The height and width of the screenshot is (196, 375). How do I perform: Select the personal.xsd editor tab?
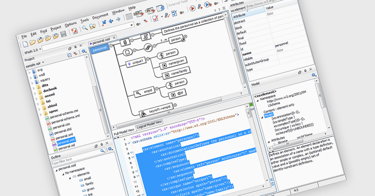[101, 41]
